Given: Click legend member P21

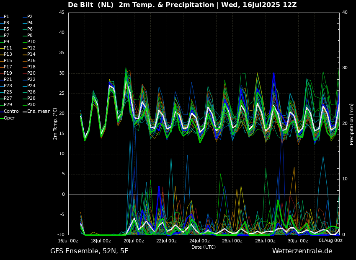Looking at the screenshot, I should (6, 79).
